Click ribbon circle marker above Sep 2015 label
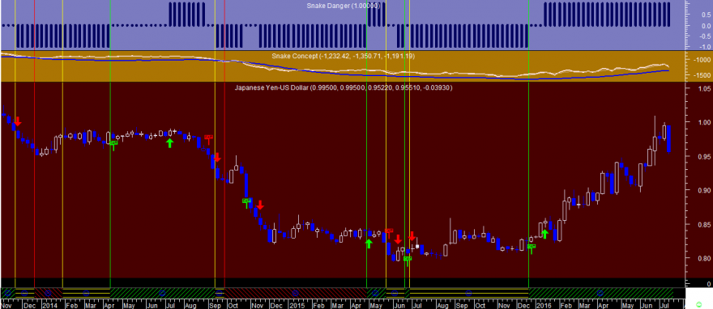713x309 pixels. [x=469, y=293]
